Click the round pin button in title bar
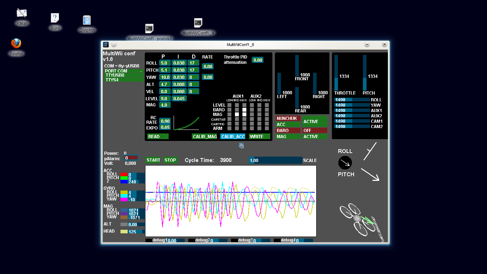Image resolution: width=487 pixels, height=274 pixels. pyautogui.click(x=114, y=45)
